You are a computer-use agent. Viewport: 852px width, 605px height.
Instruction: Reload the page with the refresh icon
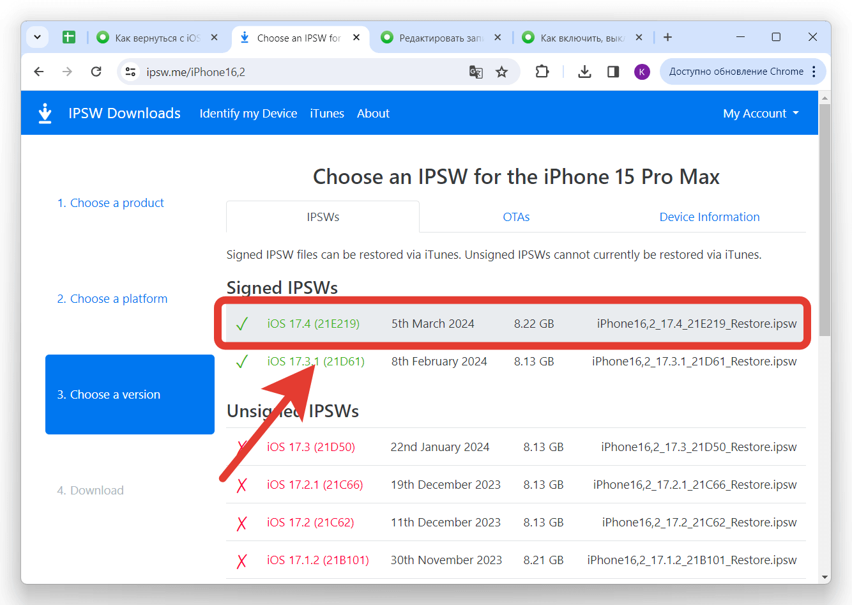pyautogui.click(x=96, y=72)
